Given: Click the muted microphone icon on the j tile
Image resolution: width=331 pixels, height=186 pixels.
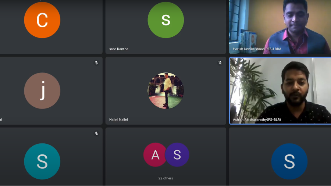Looking at the screenshot, I should pos(96,63).
